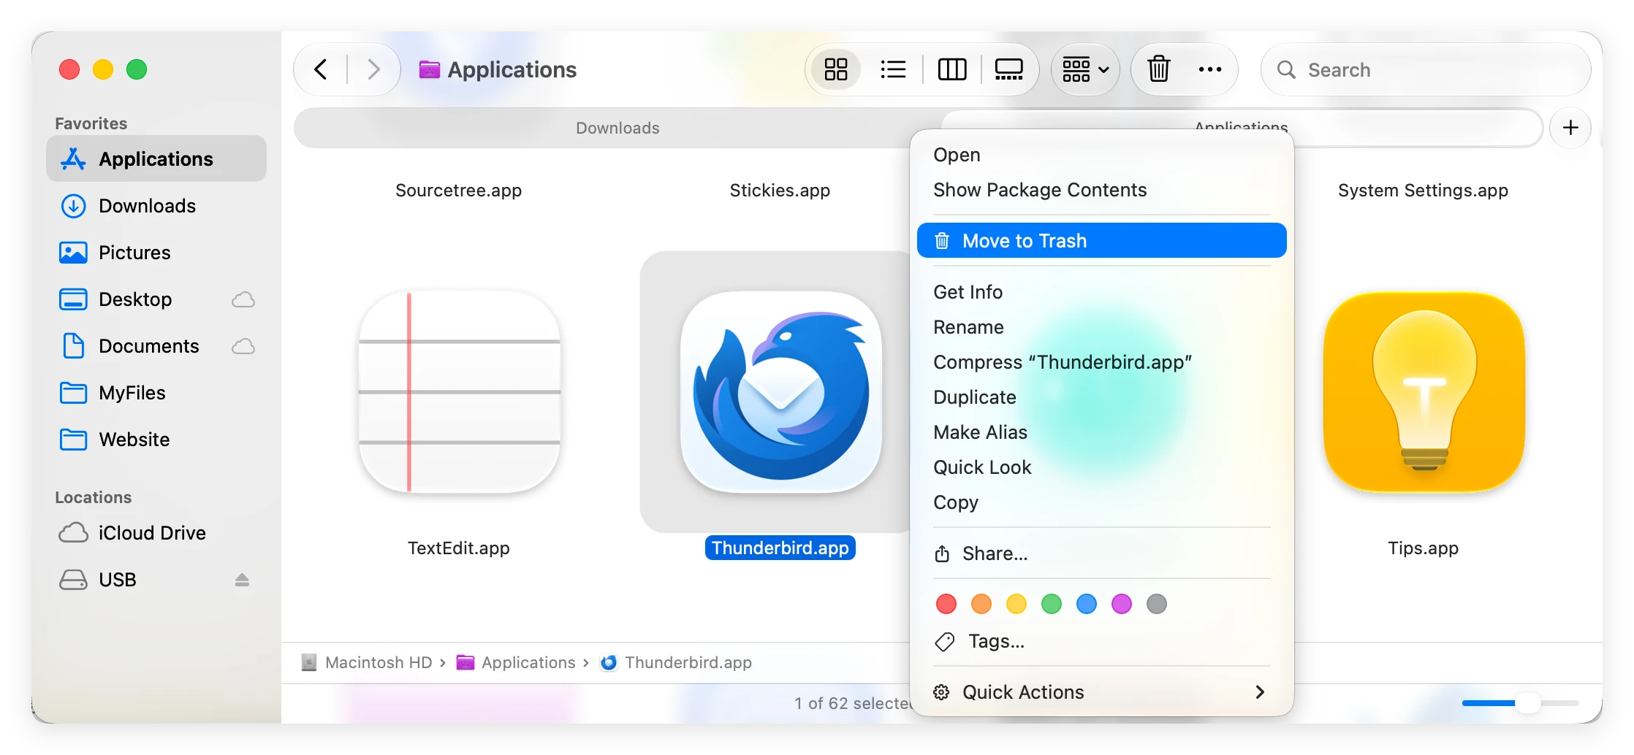The height and width of the screenshot is (755, 1634).
Task: Open MyFiles folder in sidebar
Action: pos(156,393)
